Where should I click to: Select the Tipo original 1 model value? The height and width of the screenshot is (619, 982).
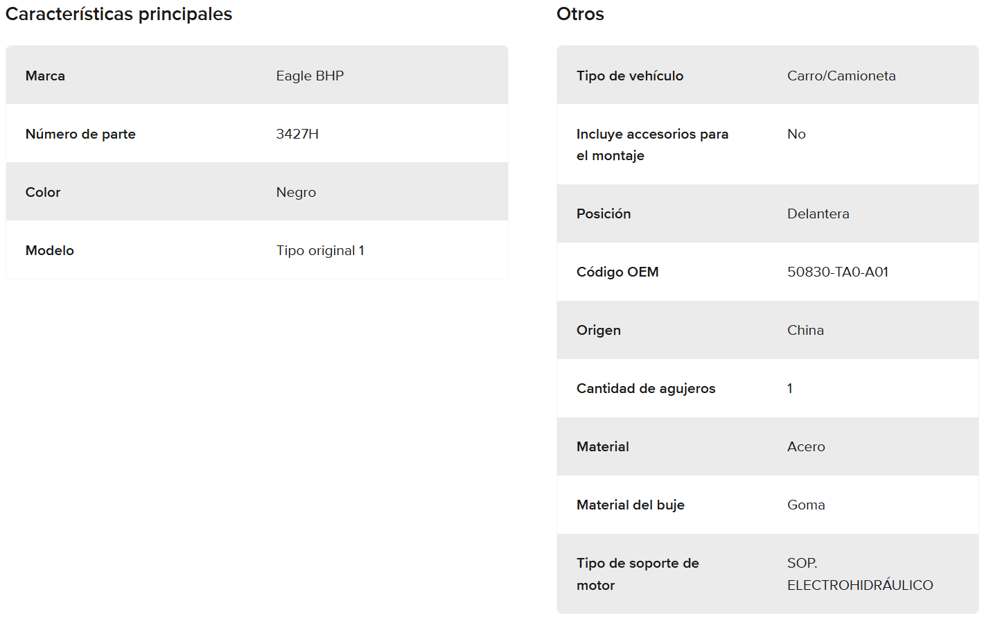point(320,250)
